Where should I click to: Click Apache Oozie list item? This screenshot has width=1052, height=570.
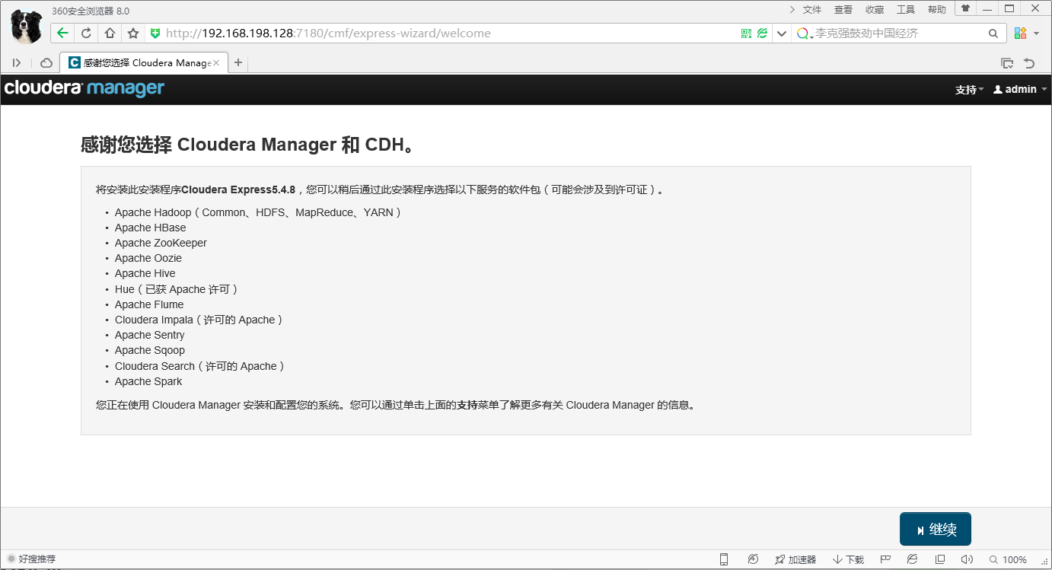point(148,258)
